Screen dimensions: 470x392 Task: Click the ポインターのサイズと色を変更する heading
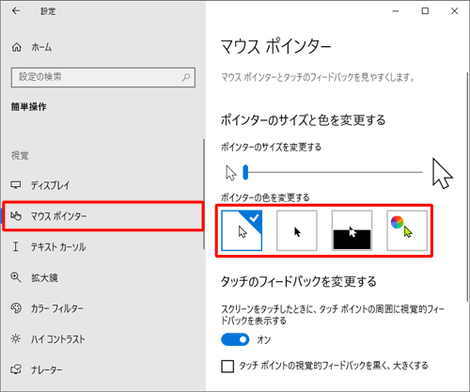click(303, 120)
